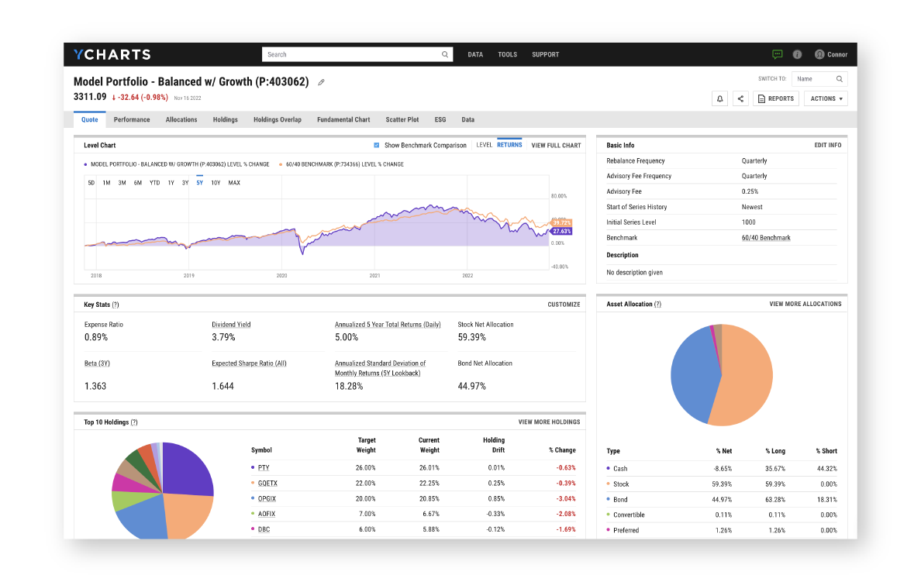This screenshot has width=921, height=582.
Task: Select the YTD chart range
Action: coord(154,183)
